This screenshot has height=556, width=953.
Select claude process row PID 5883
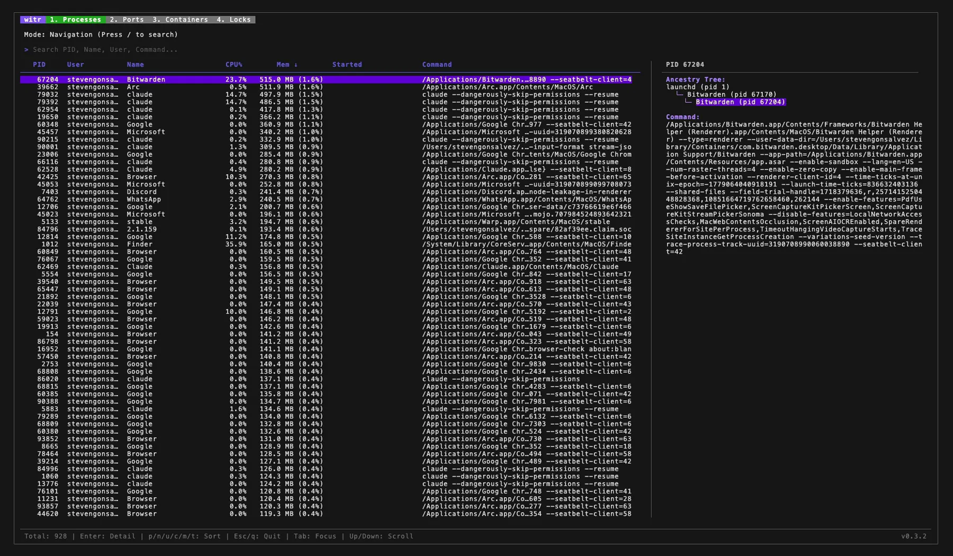click(330, 409)
